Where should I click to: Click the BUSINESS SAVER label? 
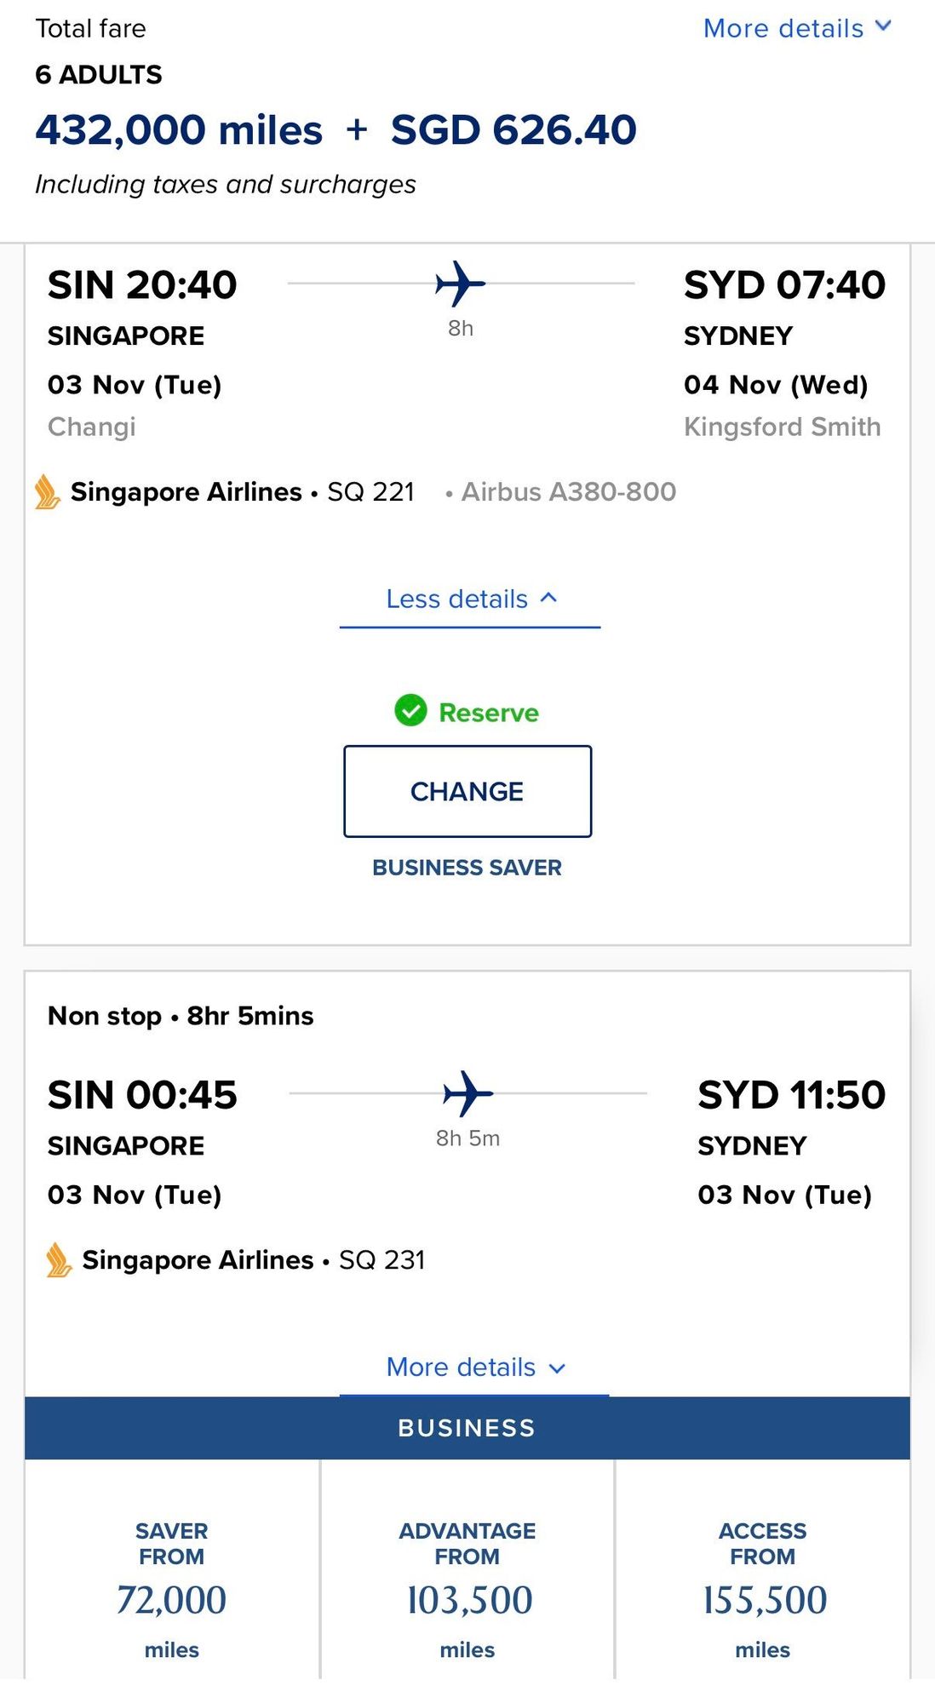[467, 868]
